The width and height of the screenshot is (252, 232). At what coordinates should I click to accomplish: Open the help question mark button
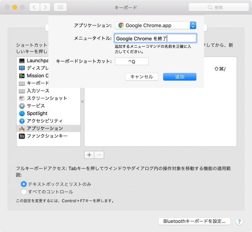pyautogui.click(x=239, y=221)
